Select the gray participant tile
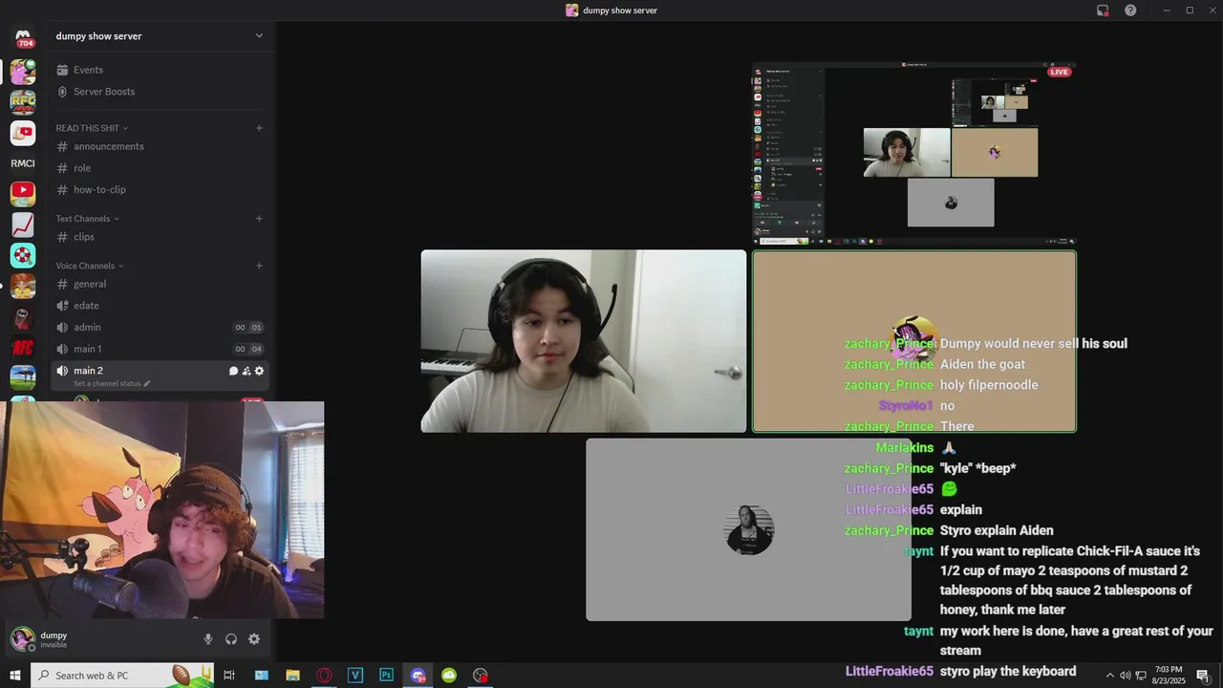 748,529
